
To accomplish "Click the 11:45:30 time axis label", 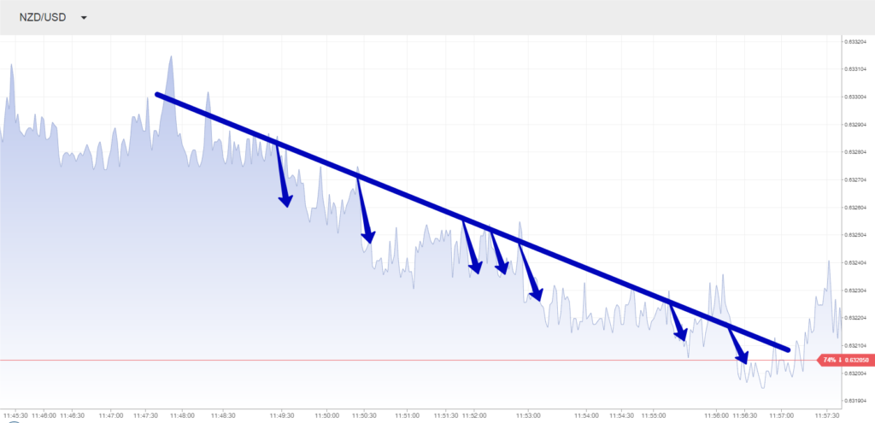I will 14,414.
